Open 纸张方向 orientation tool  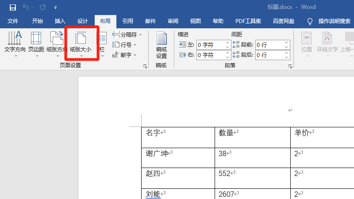pyautogui.click(x=57, y=44)
